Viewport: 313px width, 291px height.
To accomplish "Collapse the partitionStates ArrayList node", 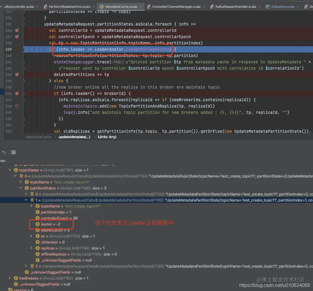I will click(20, 188).
